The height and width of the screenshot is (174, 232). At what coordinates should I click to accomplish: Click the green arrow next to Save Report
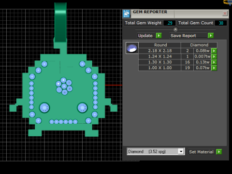[211, 35]
